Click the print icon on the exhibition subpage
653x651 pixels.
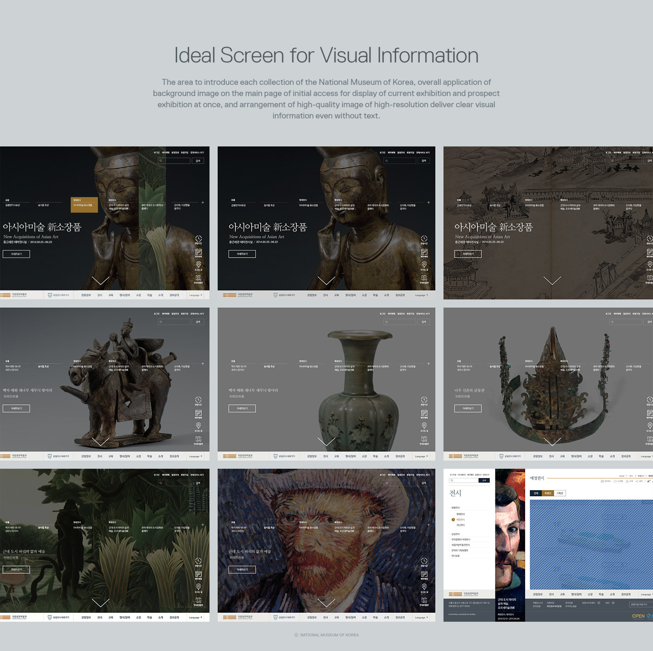pyautogui.click(x=627, y=481)
